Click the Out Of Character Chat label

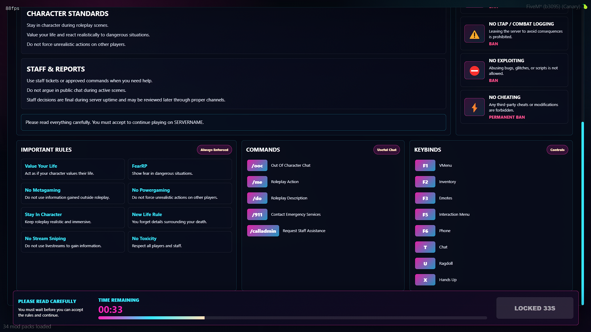(x=291, y=166)
